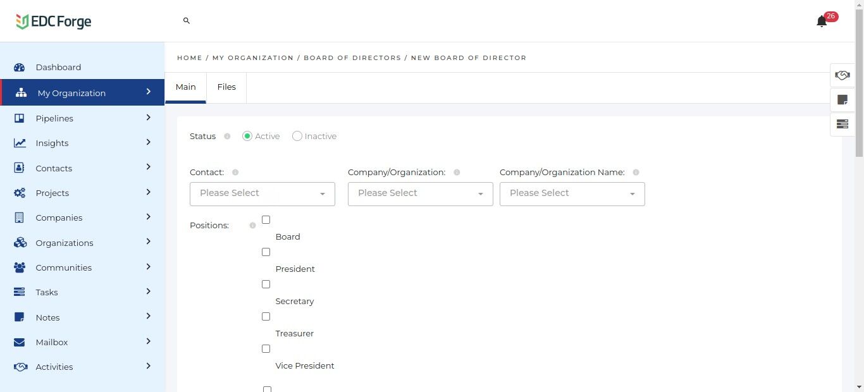
Task: Open the Contact dropdown
Action: (x=262, y=194)
